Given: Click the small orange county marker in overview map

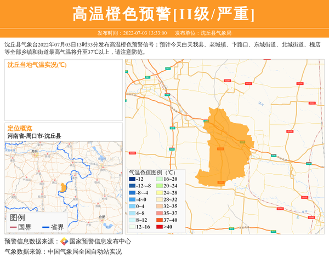Looking at the screenshot, I should click(x=64, y=188).
